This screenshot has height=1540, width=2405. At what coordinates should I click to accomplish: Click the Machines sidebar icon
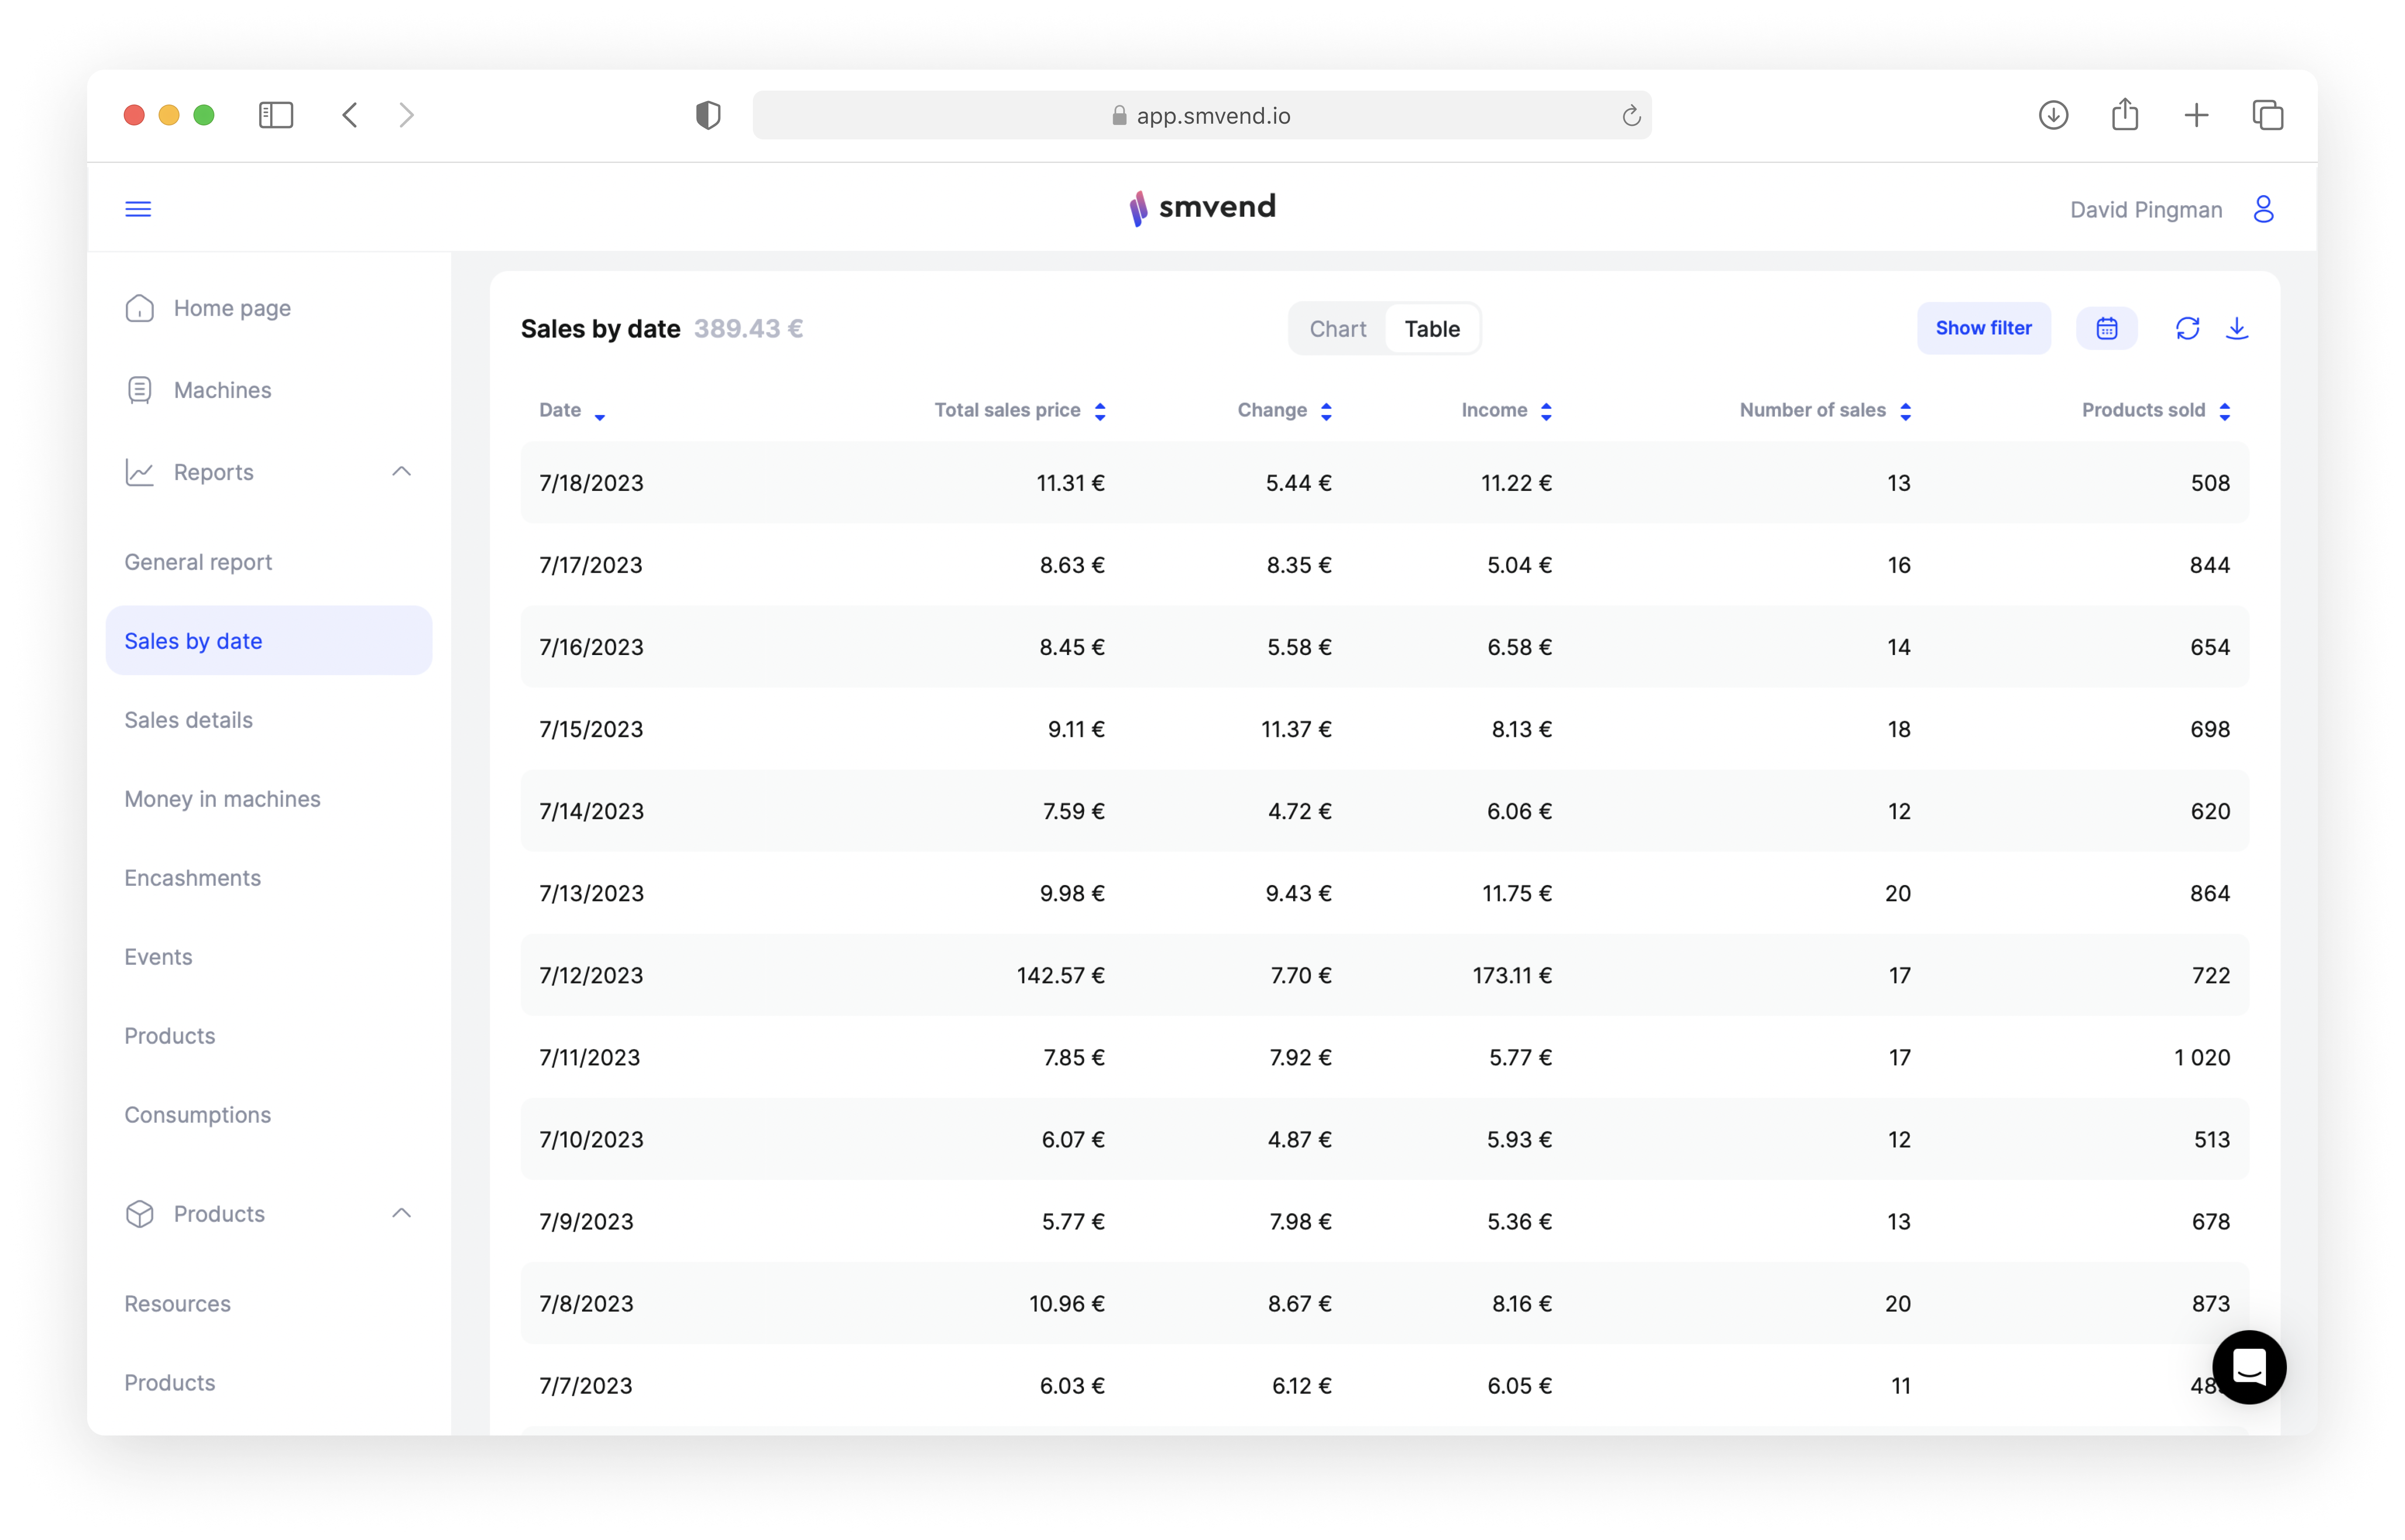[140, 390]
